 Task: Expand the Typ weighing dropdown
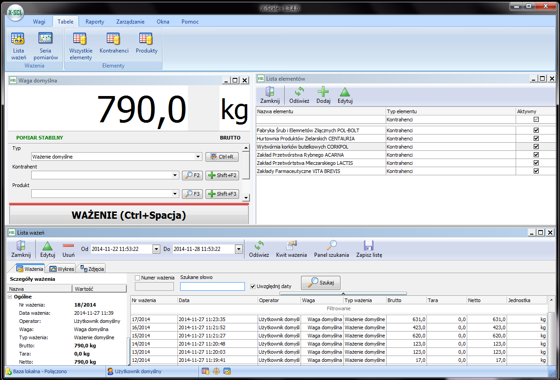point(198,157)
